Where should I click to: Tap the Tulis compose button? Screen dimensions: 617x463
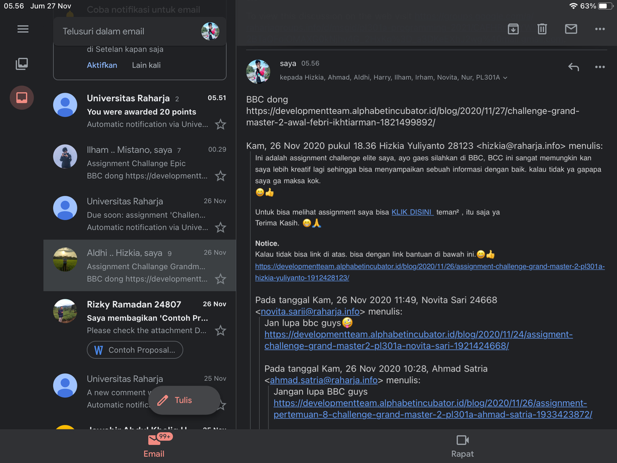184,400
